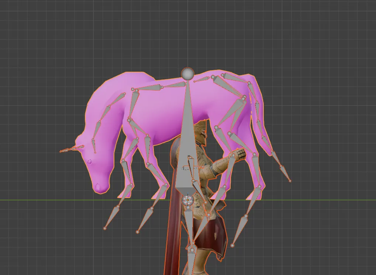Select the tail tip bone

pyautogui.click(x=286, y=173)
